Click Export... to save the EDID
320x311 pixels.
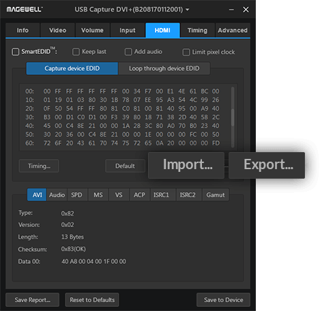[267, 165]
